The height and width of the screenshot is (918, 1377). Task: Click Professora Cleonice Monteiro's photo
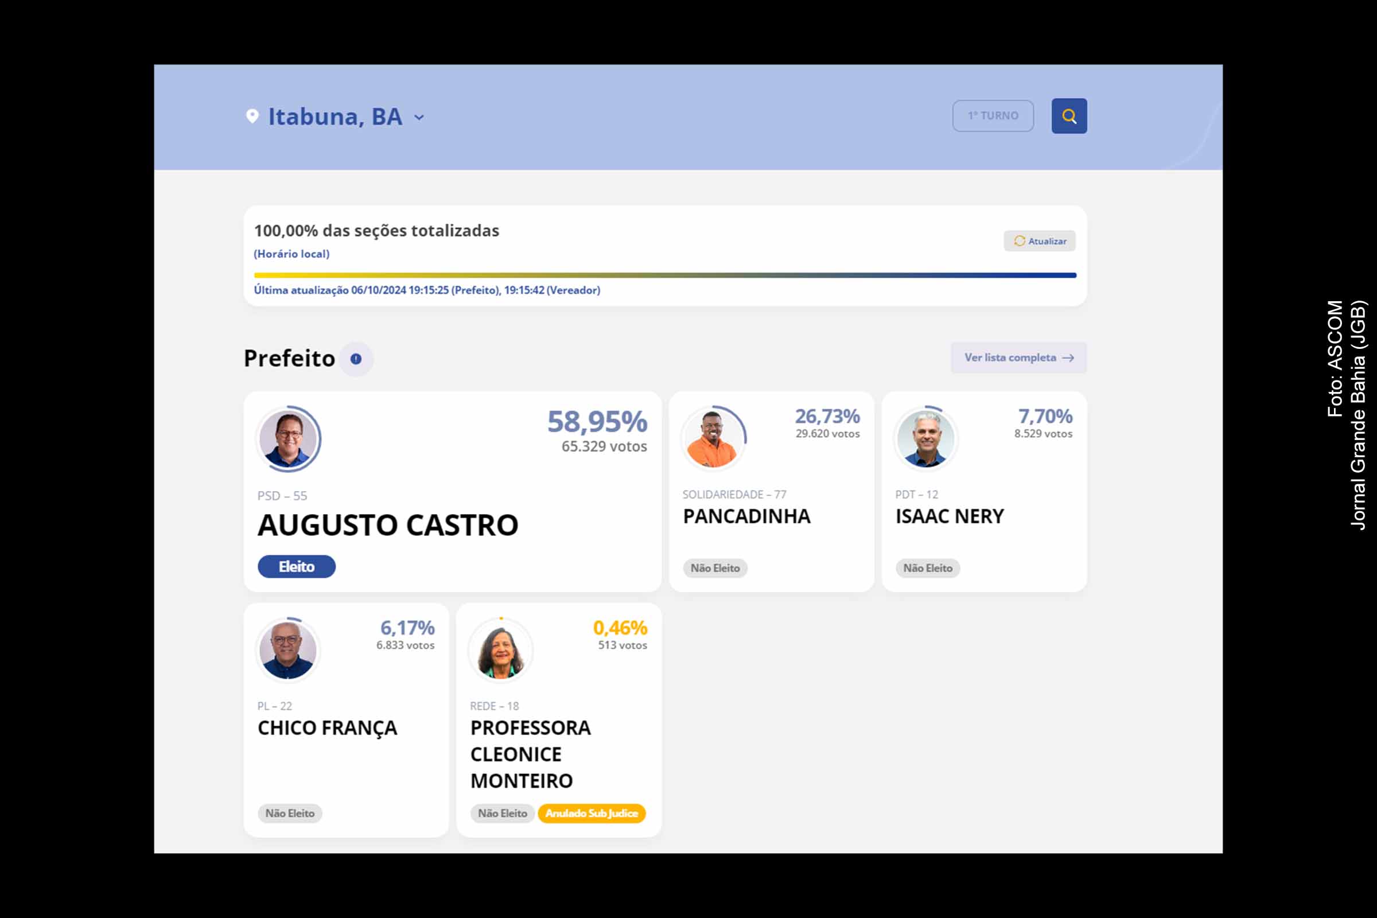click(500, 651)
